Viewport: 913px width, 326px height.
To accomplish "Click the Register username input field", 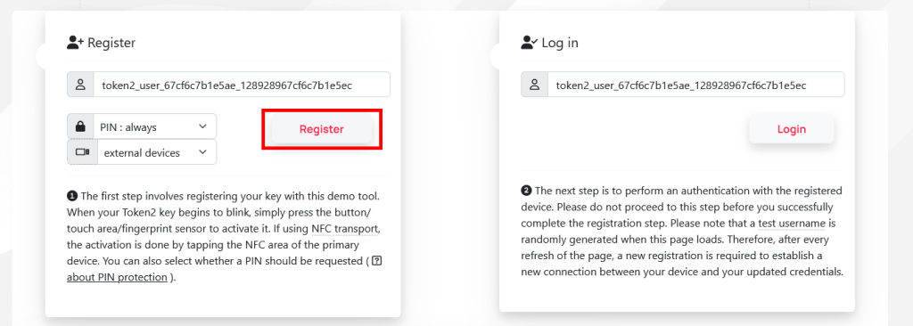I will click(242, 85).
